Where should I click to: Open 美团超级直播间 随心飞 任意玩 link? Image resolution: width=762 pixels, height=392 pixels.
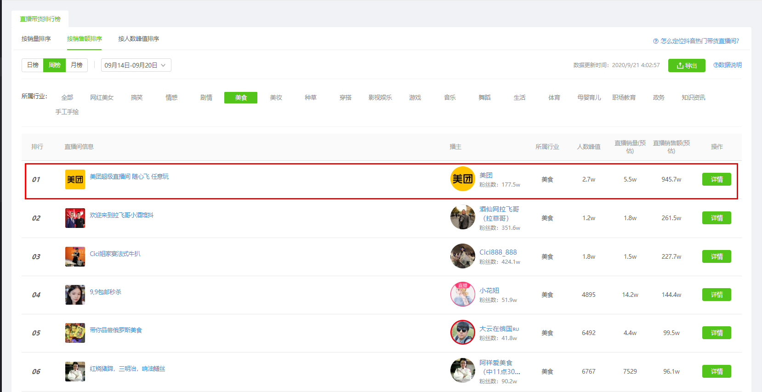(x=129, y=176)
